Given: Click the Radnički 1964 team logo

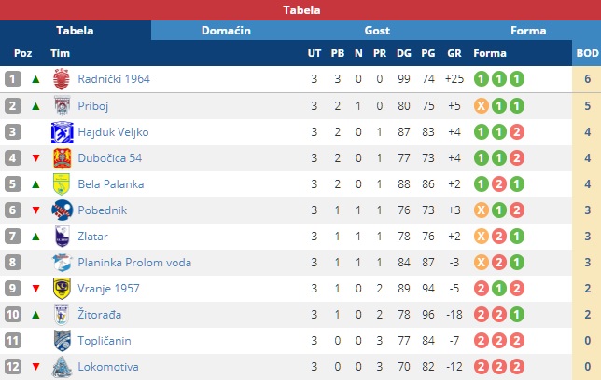Looking at the screenshot, I should coord(62,79).
